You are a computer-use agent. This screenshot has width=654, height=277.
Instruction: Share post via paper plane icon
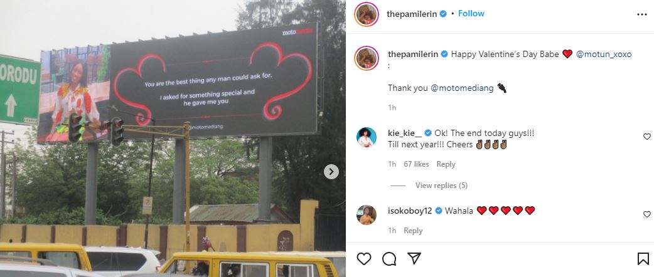click(414, 259)
